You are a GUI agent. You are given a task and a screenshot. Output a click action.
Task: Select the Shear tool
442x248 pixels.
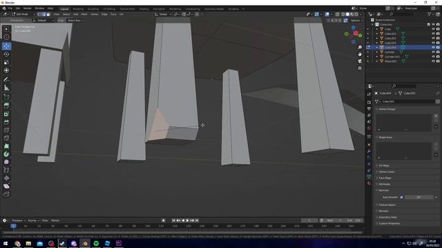(x=6, y=186)
